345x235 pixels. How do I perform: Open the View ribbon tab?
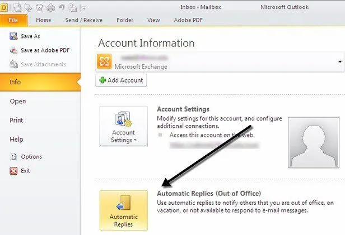click(x=153, y=20)
